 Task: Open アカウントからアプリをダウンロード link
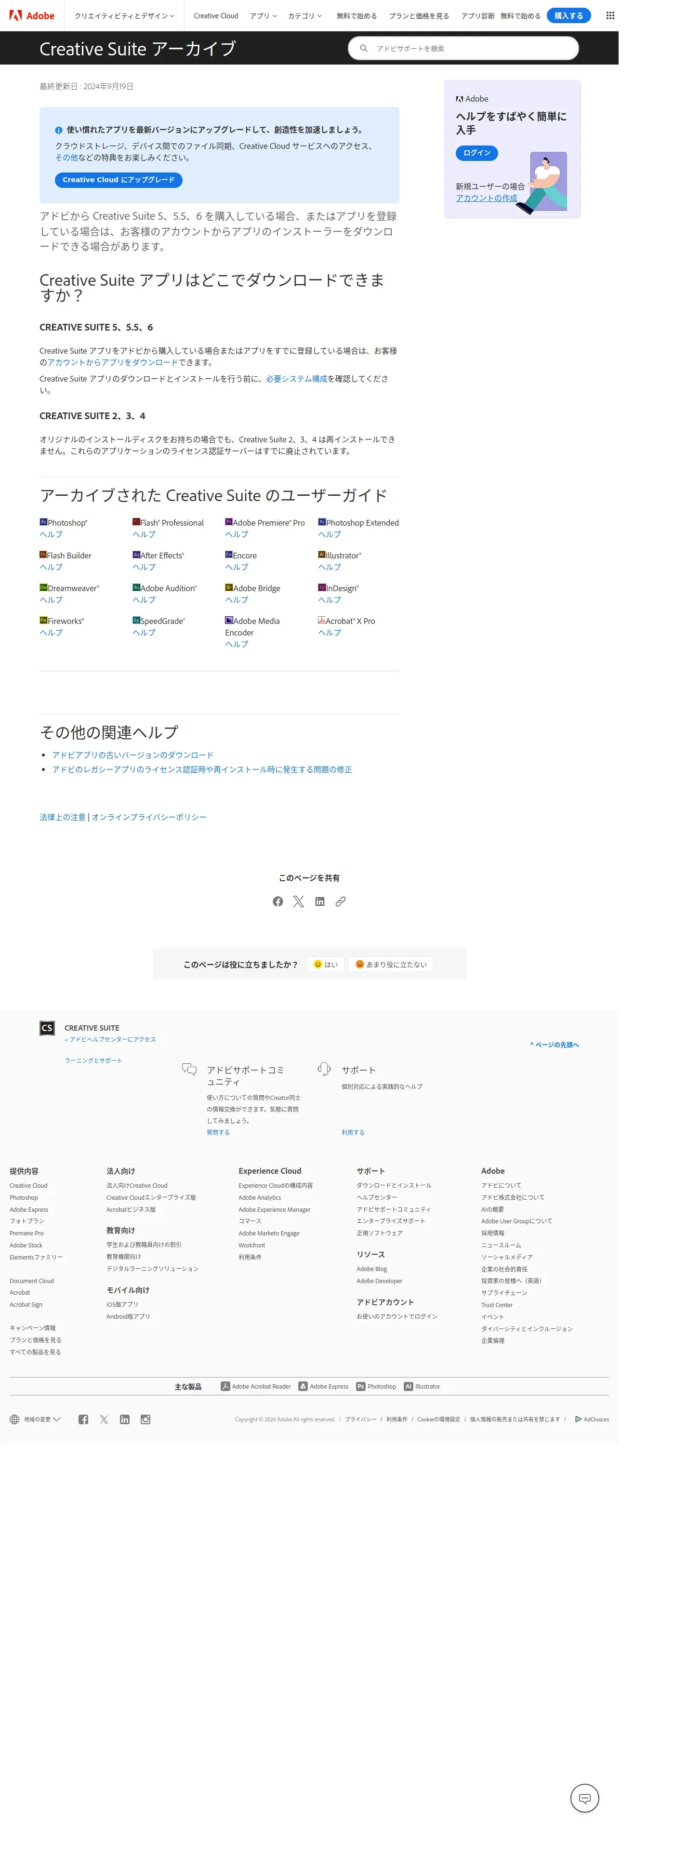[x=112, y=362]
